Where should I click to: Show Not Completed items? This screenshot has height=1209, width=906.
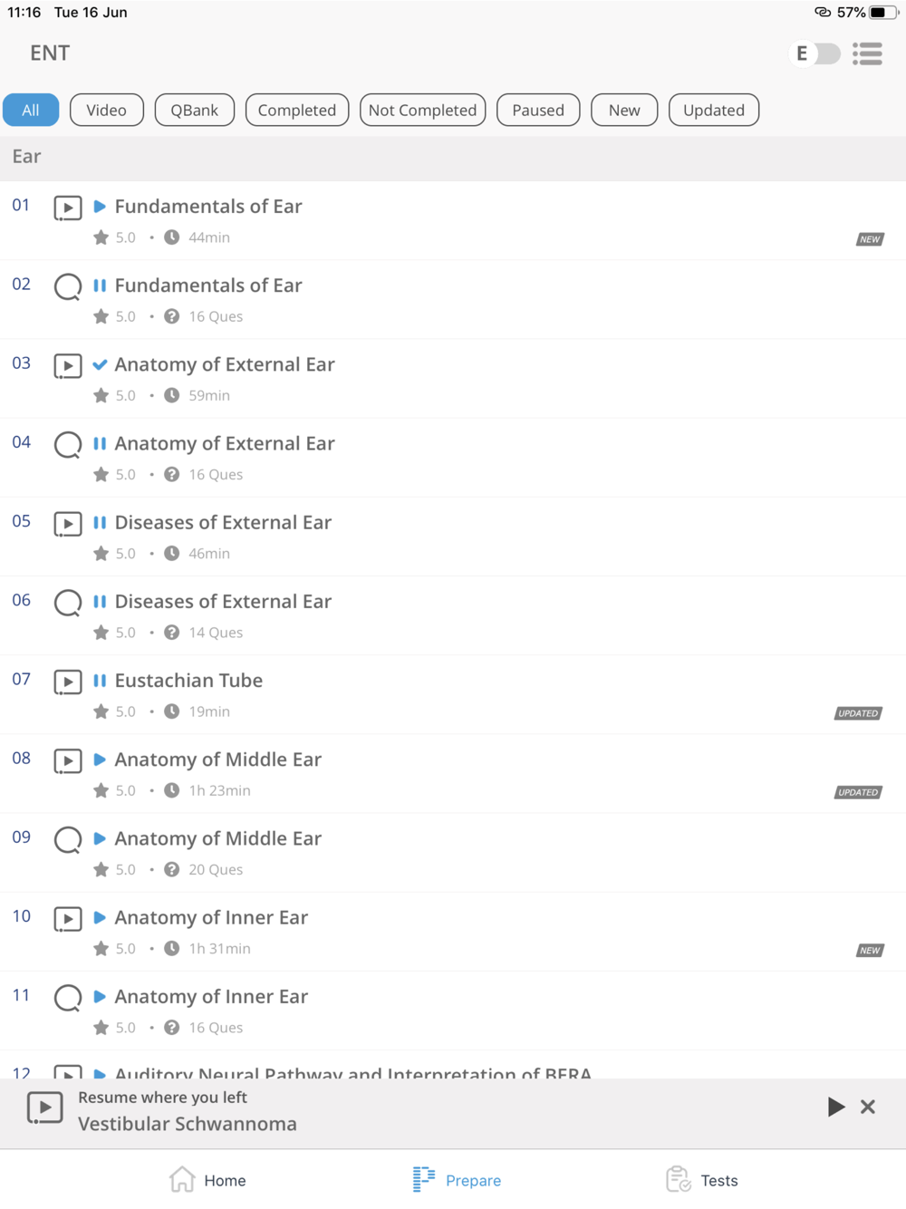pos(423,110)
